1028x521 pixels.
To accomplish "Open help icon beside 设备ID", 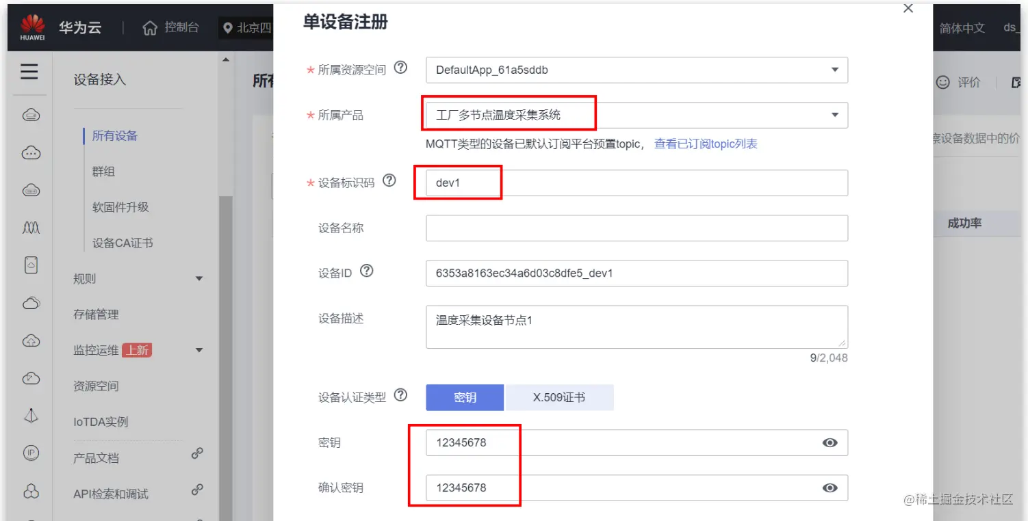I will pyautogui.click(x=367, y=271).
